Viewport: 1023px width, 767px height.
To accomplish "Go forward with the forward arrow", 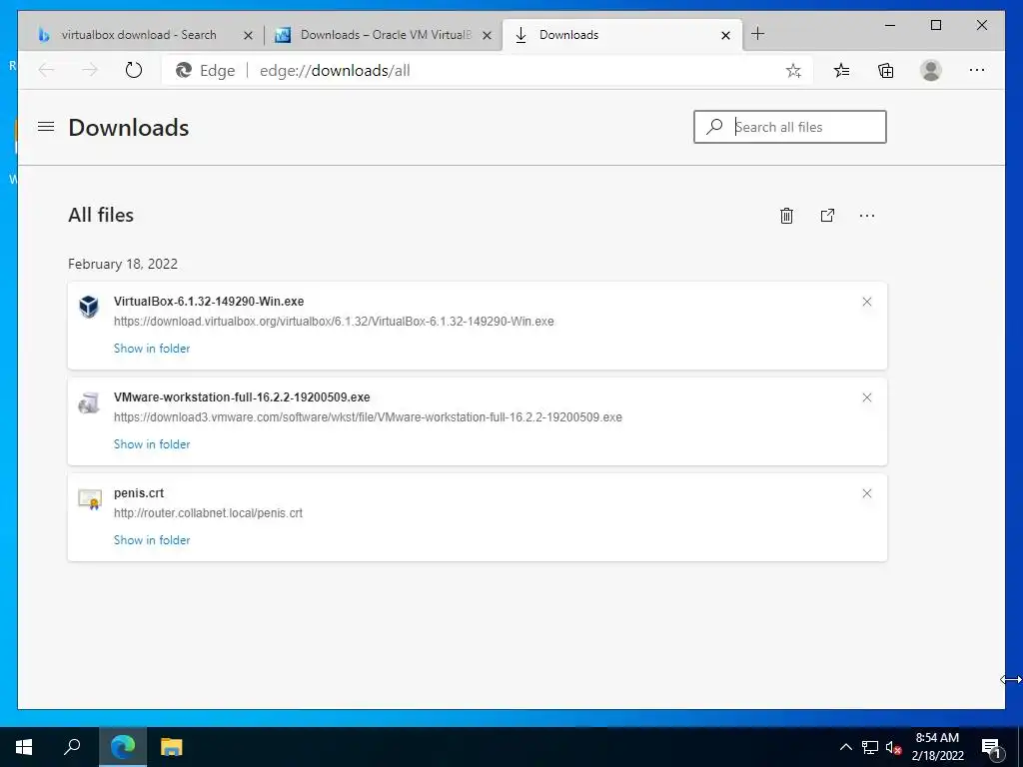I will (x=90, y=70).
